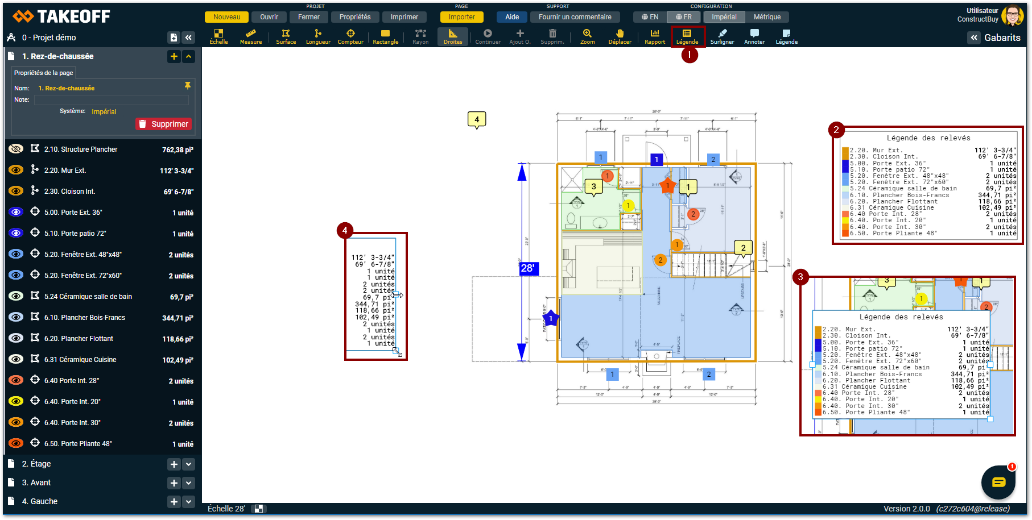
Task: Open the Propriétés project menu item
Action: click(x=354, y=17)
